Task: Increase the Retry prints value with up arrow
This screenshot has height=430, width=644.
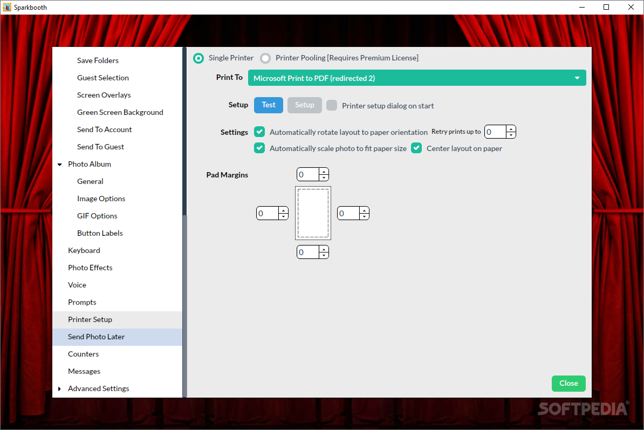Action: pyautogui.click(x=511, y=129)
